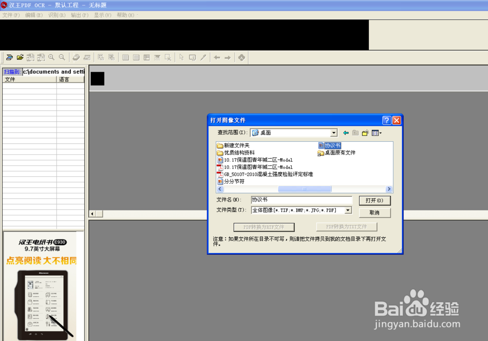Click the dialog help question mark button
The image size is (488, 341).
coord(386,120)
